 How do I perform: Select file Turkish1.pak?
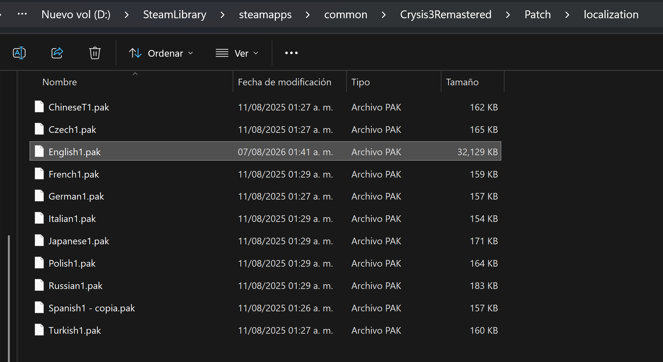pos(265,331)
